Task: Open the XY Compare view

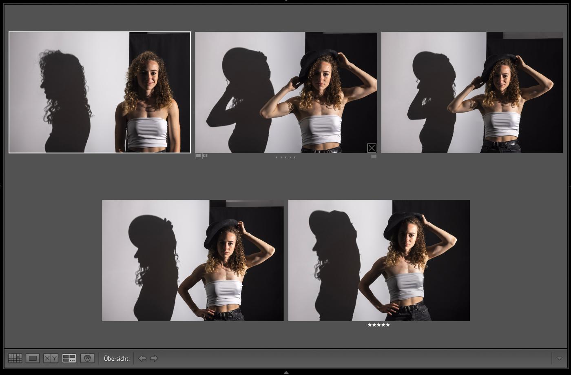Action: pyautogui.click(x=51, y=358)
